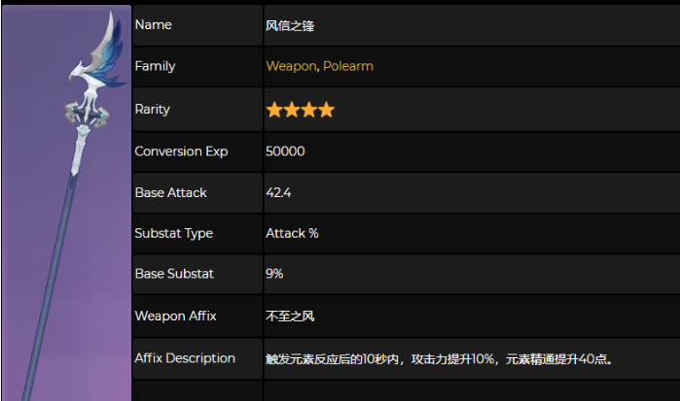
Task: Click the polearm weapon image
Action: click(x=66, y=203)
